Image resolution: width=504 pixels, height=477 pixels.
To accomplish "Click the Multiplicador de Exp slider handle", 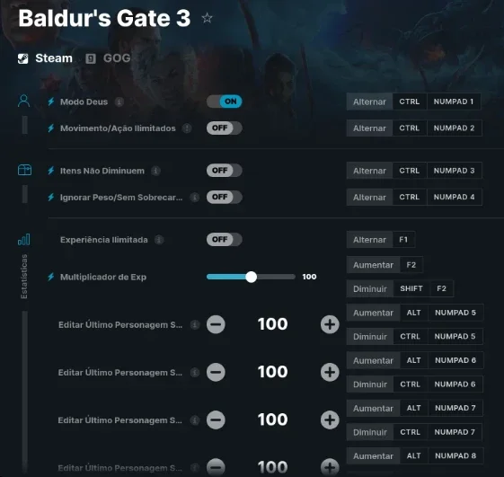I will (x=251, y=277).
